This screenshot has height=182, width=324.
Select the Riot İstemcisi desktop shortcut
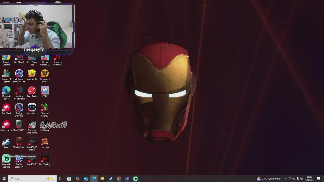(x=6, y=126)
